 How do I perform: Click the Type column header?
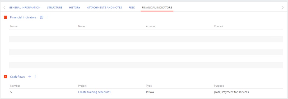(149, 86)
